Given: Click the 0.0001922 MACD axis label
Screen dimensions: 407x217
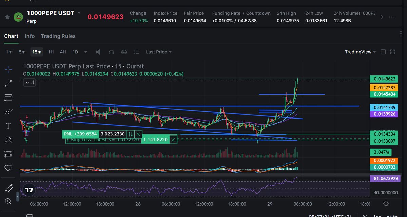Looking at the screenshot, I should (384, 161).
